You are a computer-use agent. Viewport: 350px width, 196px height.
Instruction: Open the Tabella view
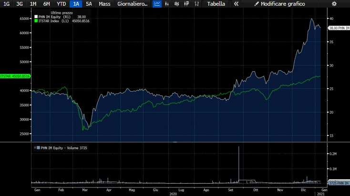click(x=216, y=4)
